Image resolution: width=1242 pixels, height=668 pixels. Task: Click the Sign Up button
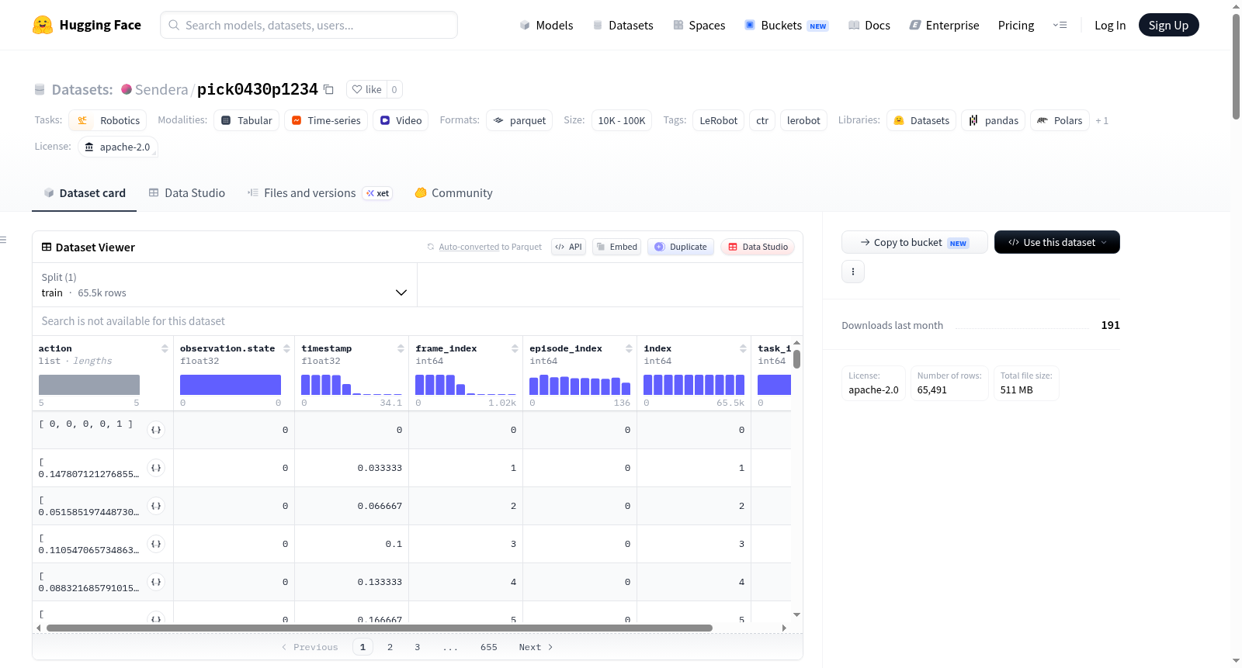[x=1169, y=25]
